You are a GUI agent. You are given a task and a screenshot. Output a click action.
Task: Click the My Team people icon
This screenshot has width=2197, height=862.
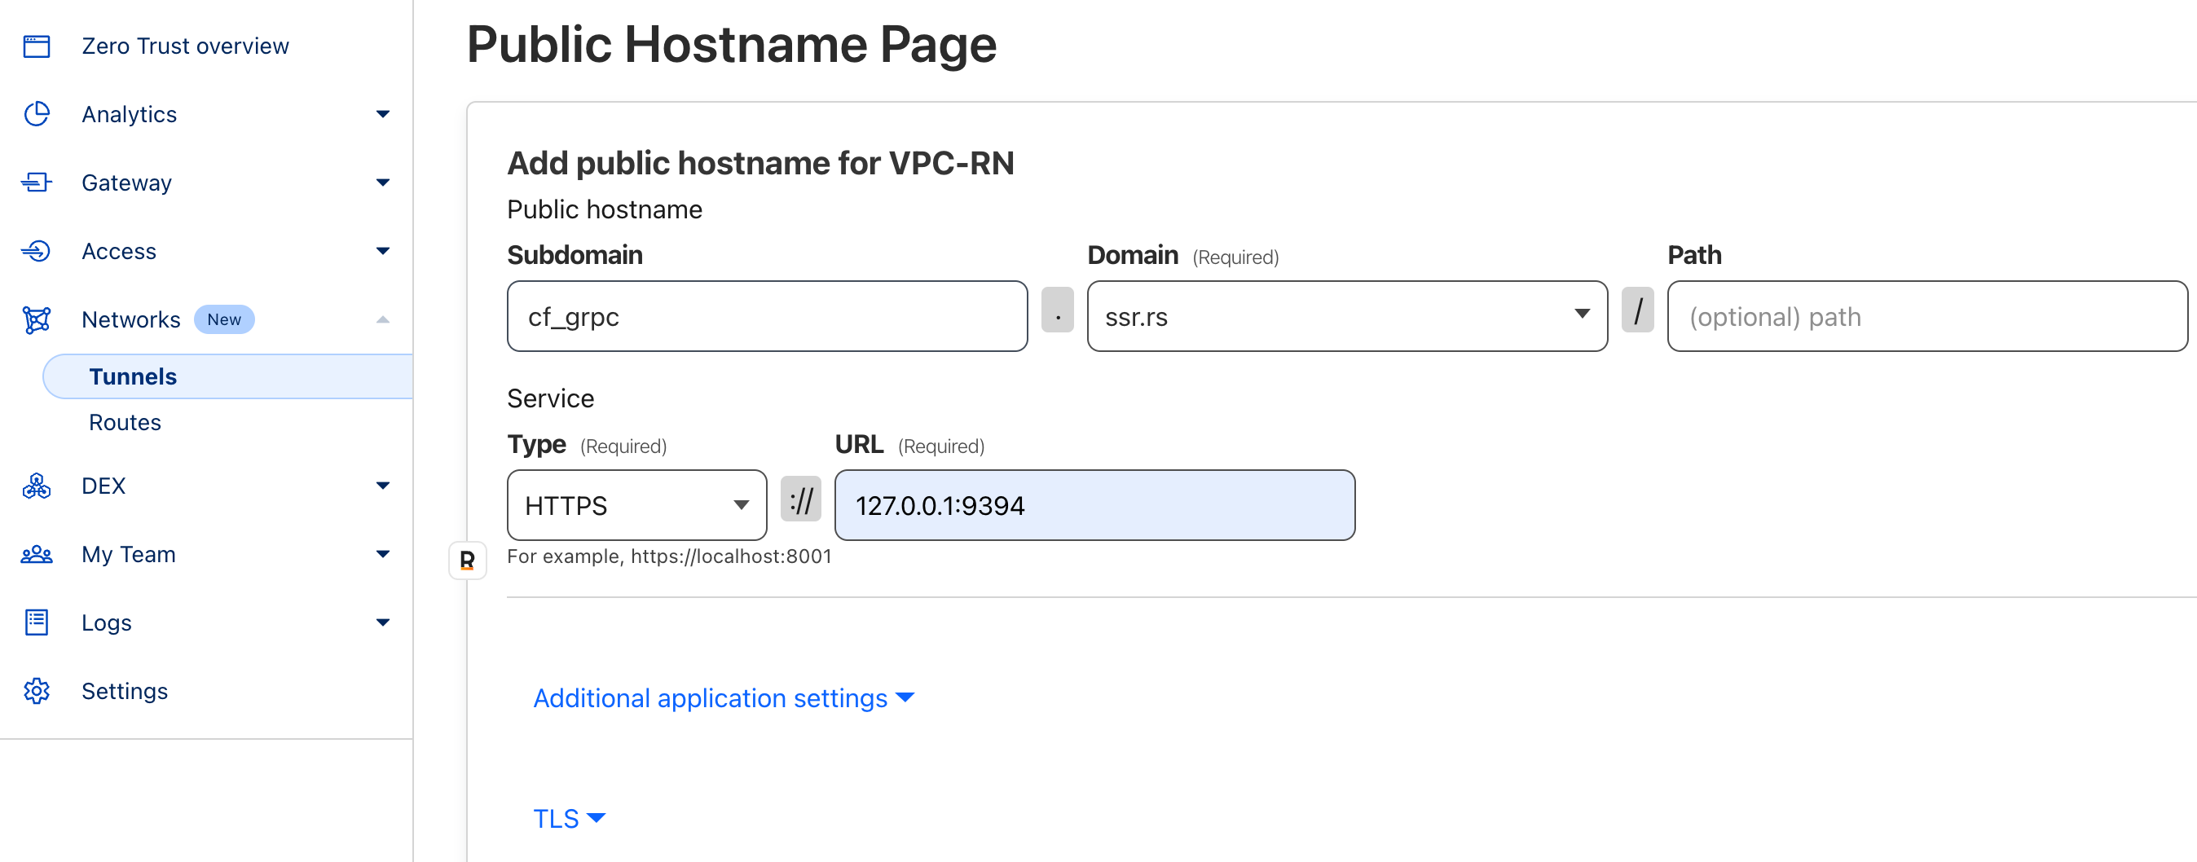pos(37,554)
